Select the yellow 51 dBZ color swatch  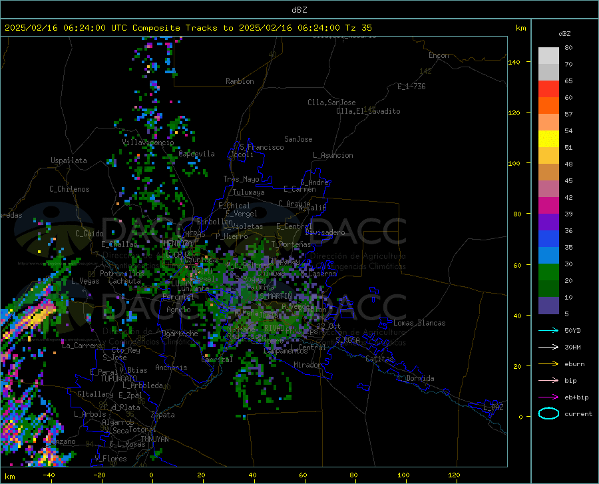click(548, 138)
